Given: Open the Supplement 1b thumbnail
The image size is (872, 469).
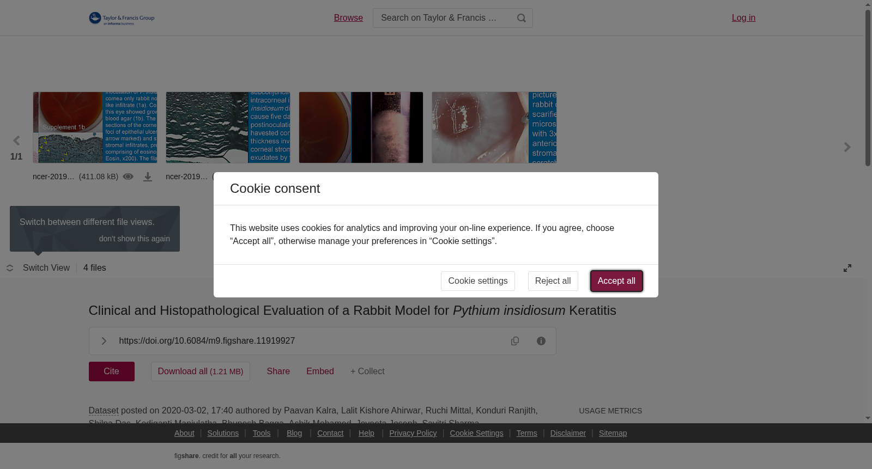Looking at the screenshot, I should [x=95, y=127].
